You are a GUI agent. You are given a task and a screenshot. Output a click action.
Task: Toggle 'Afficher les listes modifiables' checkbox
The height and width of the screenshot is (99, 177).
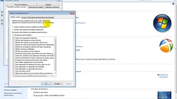tap(14, 49)
